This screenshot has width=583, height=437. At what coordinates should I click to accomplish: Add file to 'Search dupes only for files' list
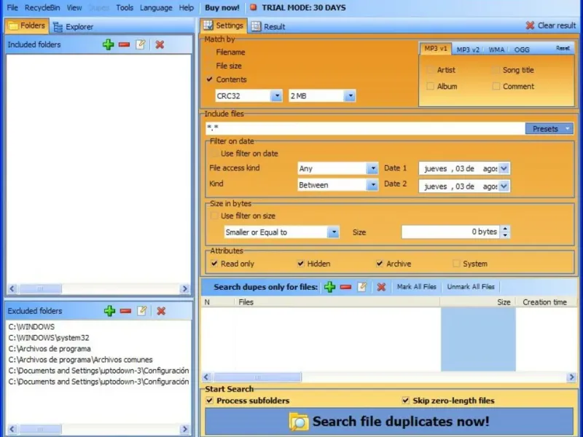click(330, 287)
